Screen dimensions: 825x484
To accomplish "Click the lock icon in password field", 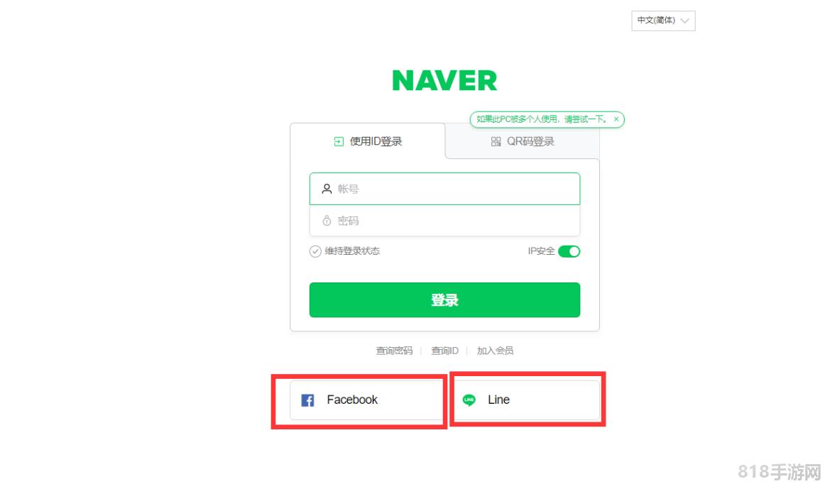I will [327, 221].
